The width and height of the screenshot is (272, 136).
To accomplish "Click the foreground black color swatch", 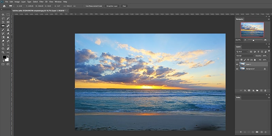I will [x=4, y=57].
